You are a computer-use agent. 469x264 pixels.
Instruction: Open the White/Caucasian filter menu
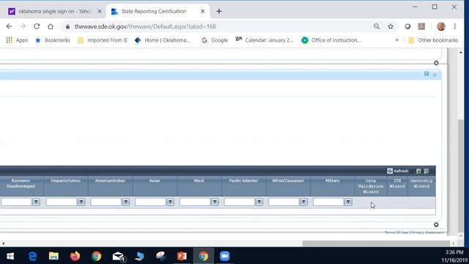coord(303,202)
